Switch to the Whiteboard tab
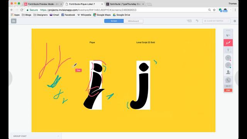The image size is (247, 139). click(x=134, y=21)
